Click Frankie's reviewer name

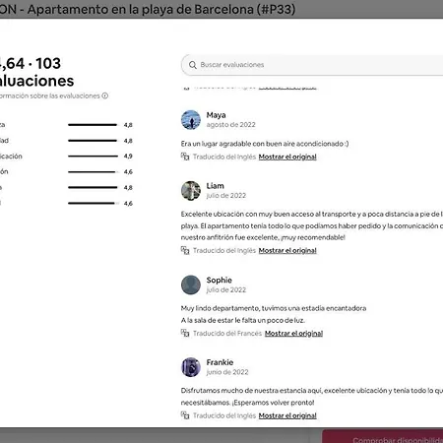click(220, 362)
